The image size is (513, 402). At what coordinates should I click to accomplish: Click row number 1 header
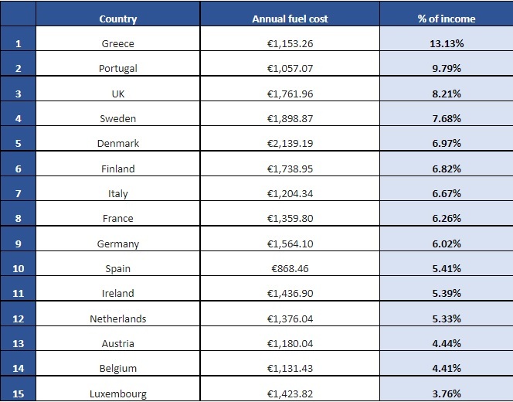pos(19,43)
